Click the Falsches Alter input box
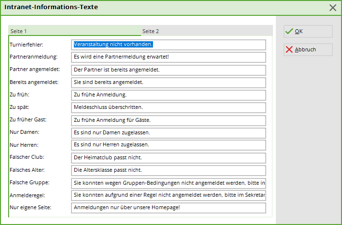 (x=168, y=170)
